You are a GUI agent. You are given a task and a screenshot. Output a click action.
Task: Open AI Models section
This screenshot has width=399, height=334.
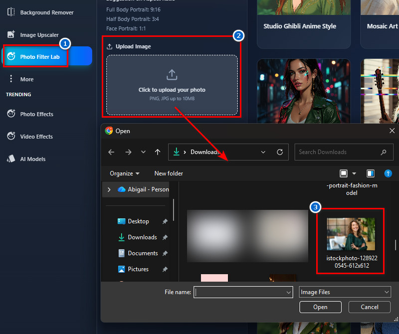pos(32,159)
